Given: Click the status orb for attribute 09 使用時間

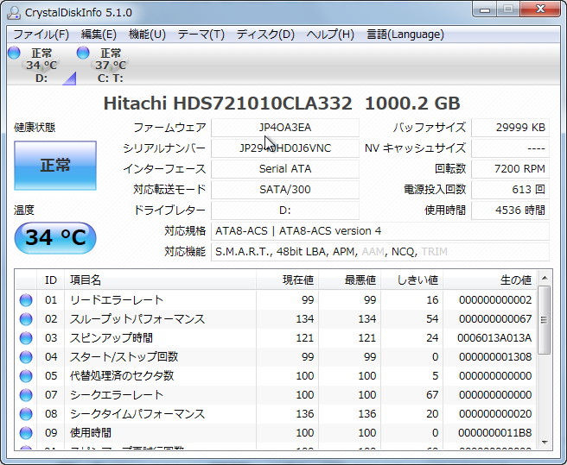Looking at the screenshot, I should coord(26,432).
